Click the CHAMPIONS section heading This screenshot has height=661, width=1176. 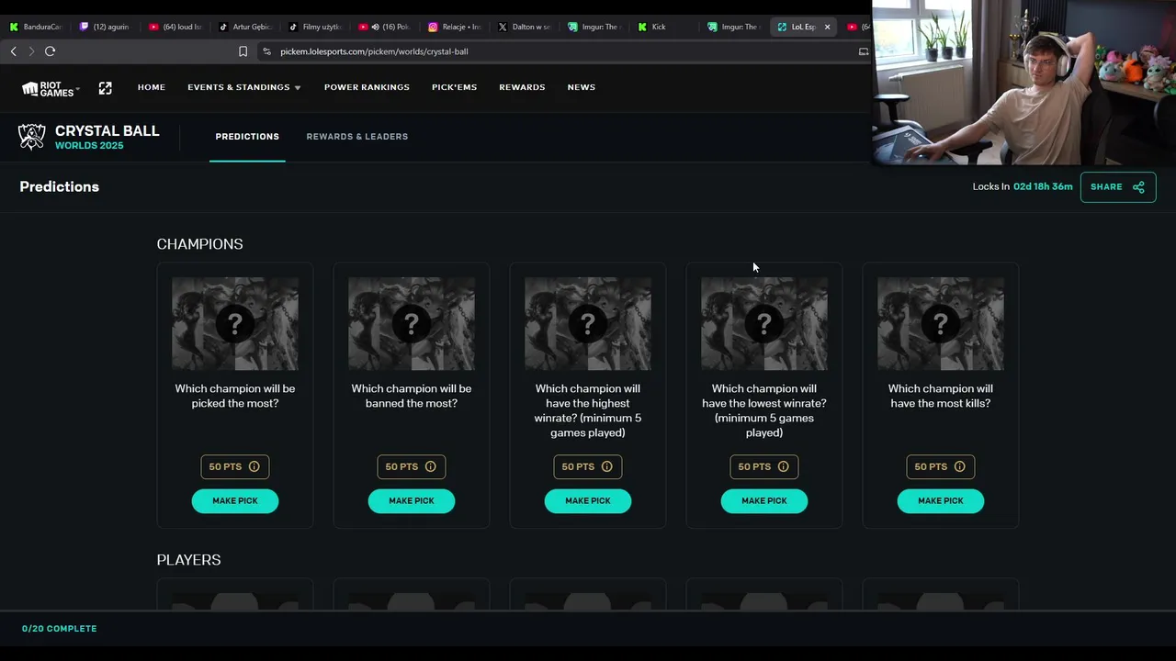point(200,244)
